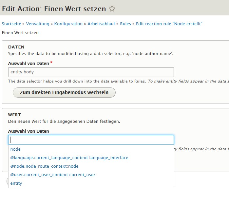Navigate to the Konfiguration breadcrumb
Image resolution: width=229 pixels, height=207 pixels.
pyautogui.click(x=68, y=24)
